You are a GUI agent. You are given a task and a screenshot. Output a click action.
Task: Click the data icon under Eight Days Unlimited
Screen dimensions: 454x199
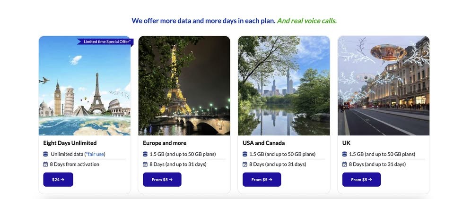click(x=45, y=154)
